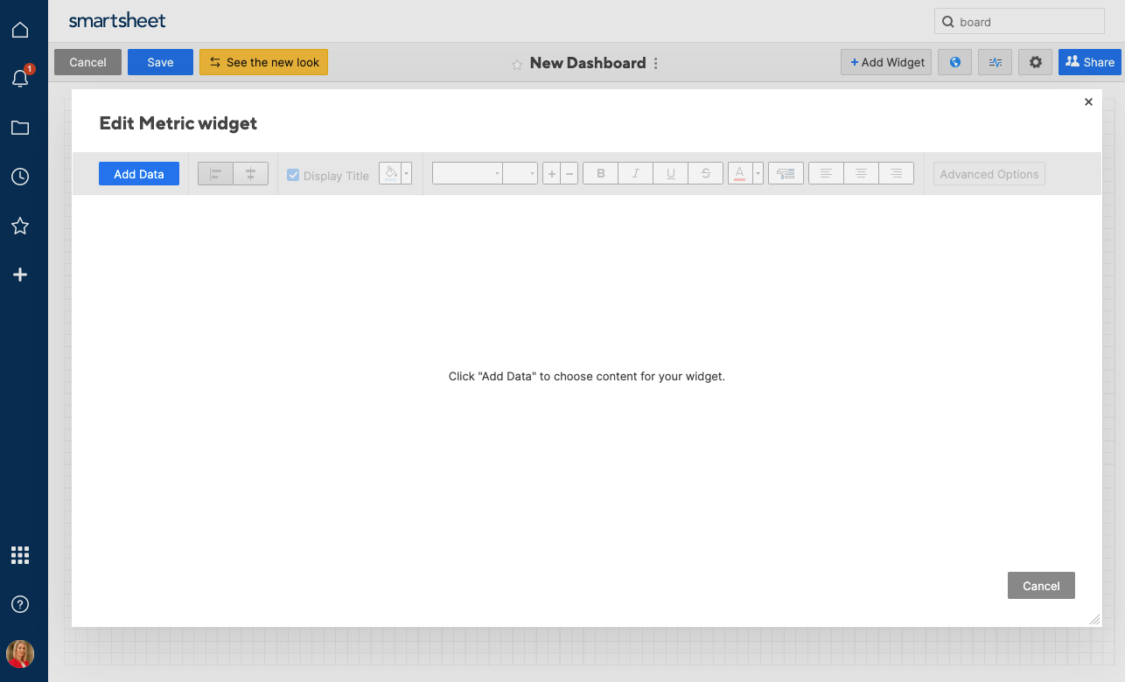The height and width of the screenshot is (682, 1125).
Task: Open the title background fill color picker
Action: click(x=391, y=173)
